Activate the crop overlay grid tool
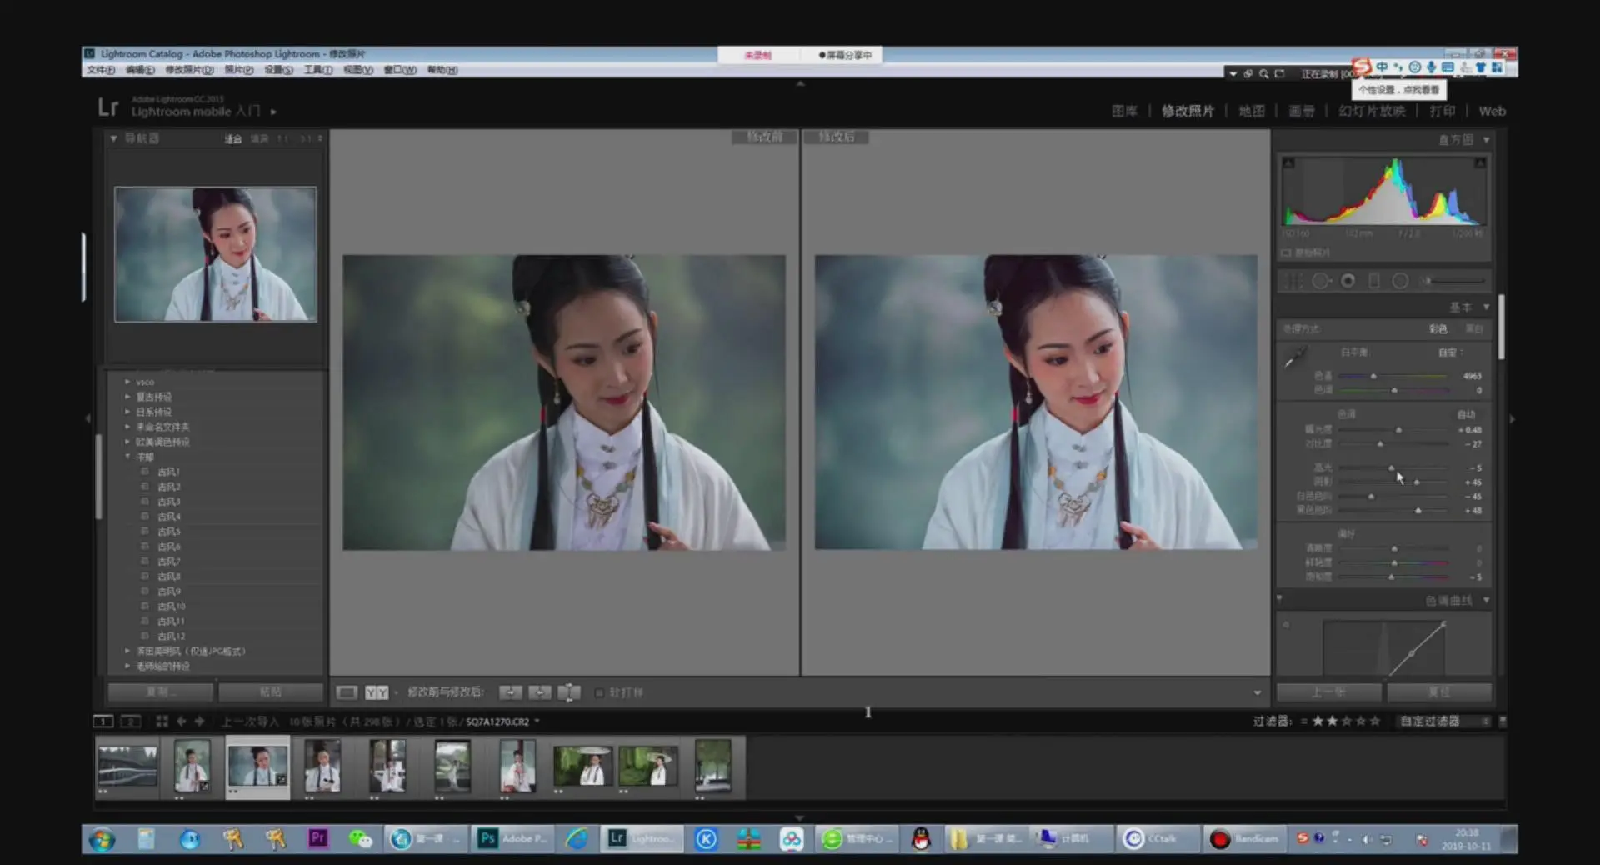The image size is (1600, 865). pos(1292,281)
